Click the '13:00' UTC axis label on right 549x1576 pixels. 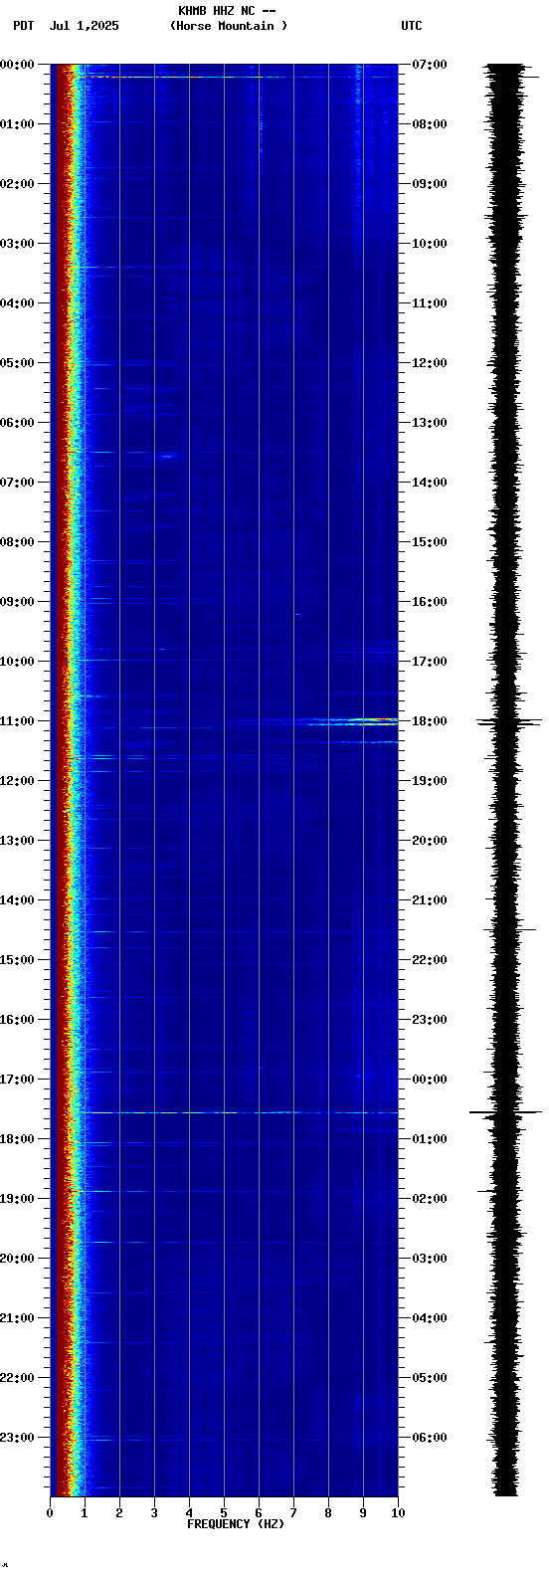429,423
